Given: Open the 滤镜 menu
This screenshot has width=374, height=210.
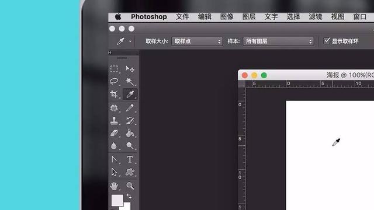Looking at the screenshot, I should 316,17.
